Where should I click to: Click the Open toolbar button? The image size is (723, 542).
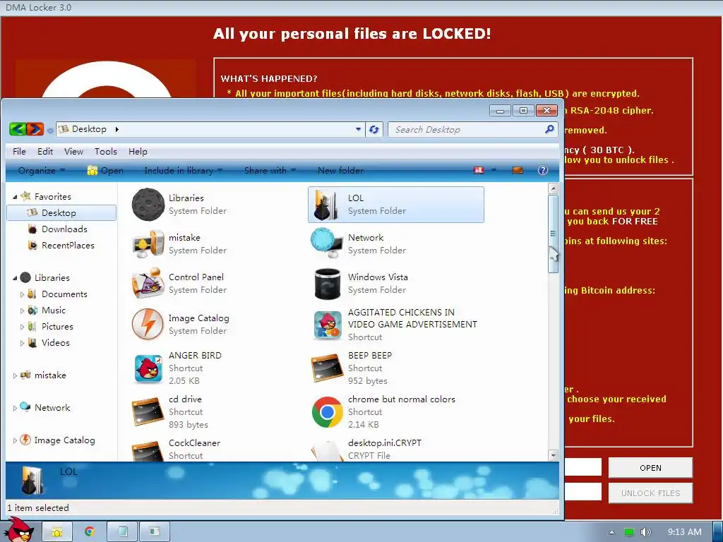tap(105, 170)
